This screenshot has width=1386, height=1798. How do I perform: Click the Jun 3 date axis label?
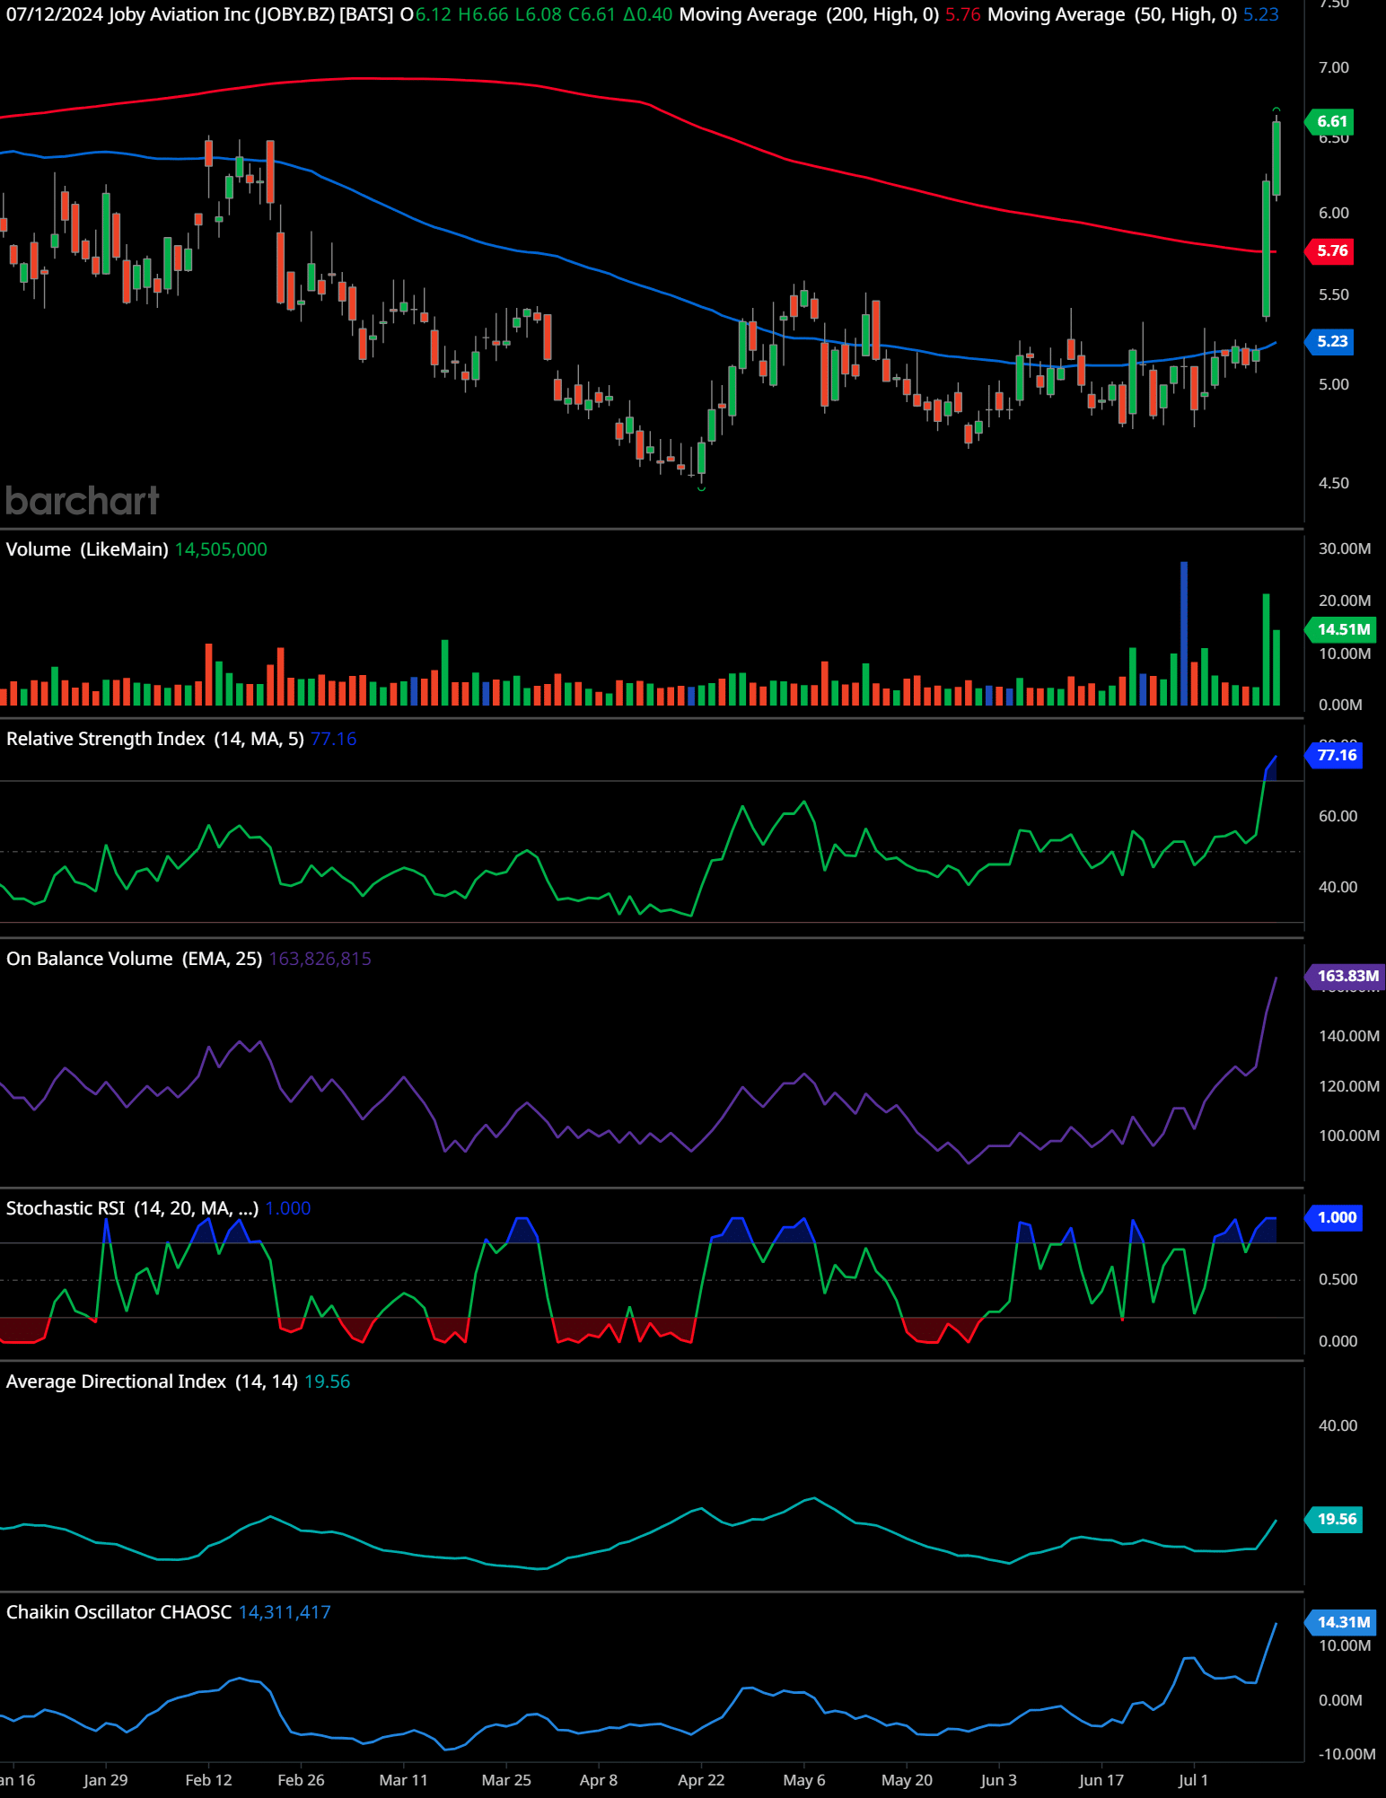click(x=999, y=1780)
